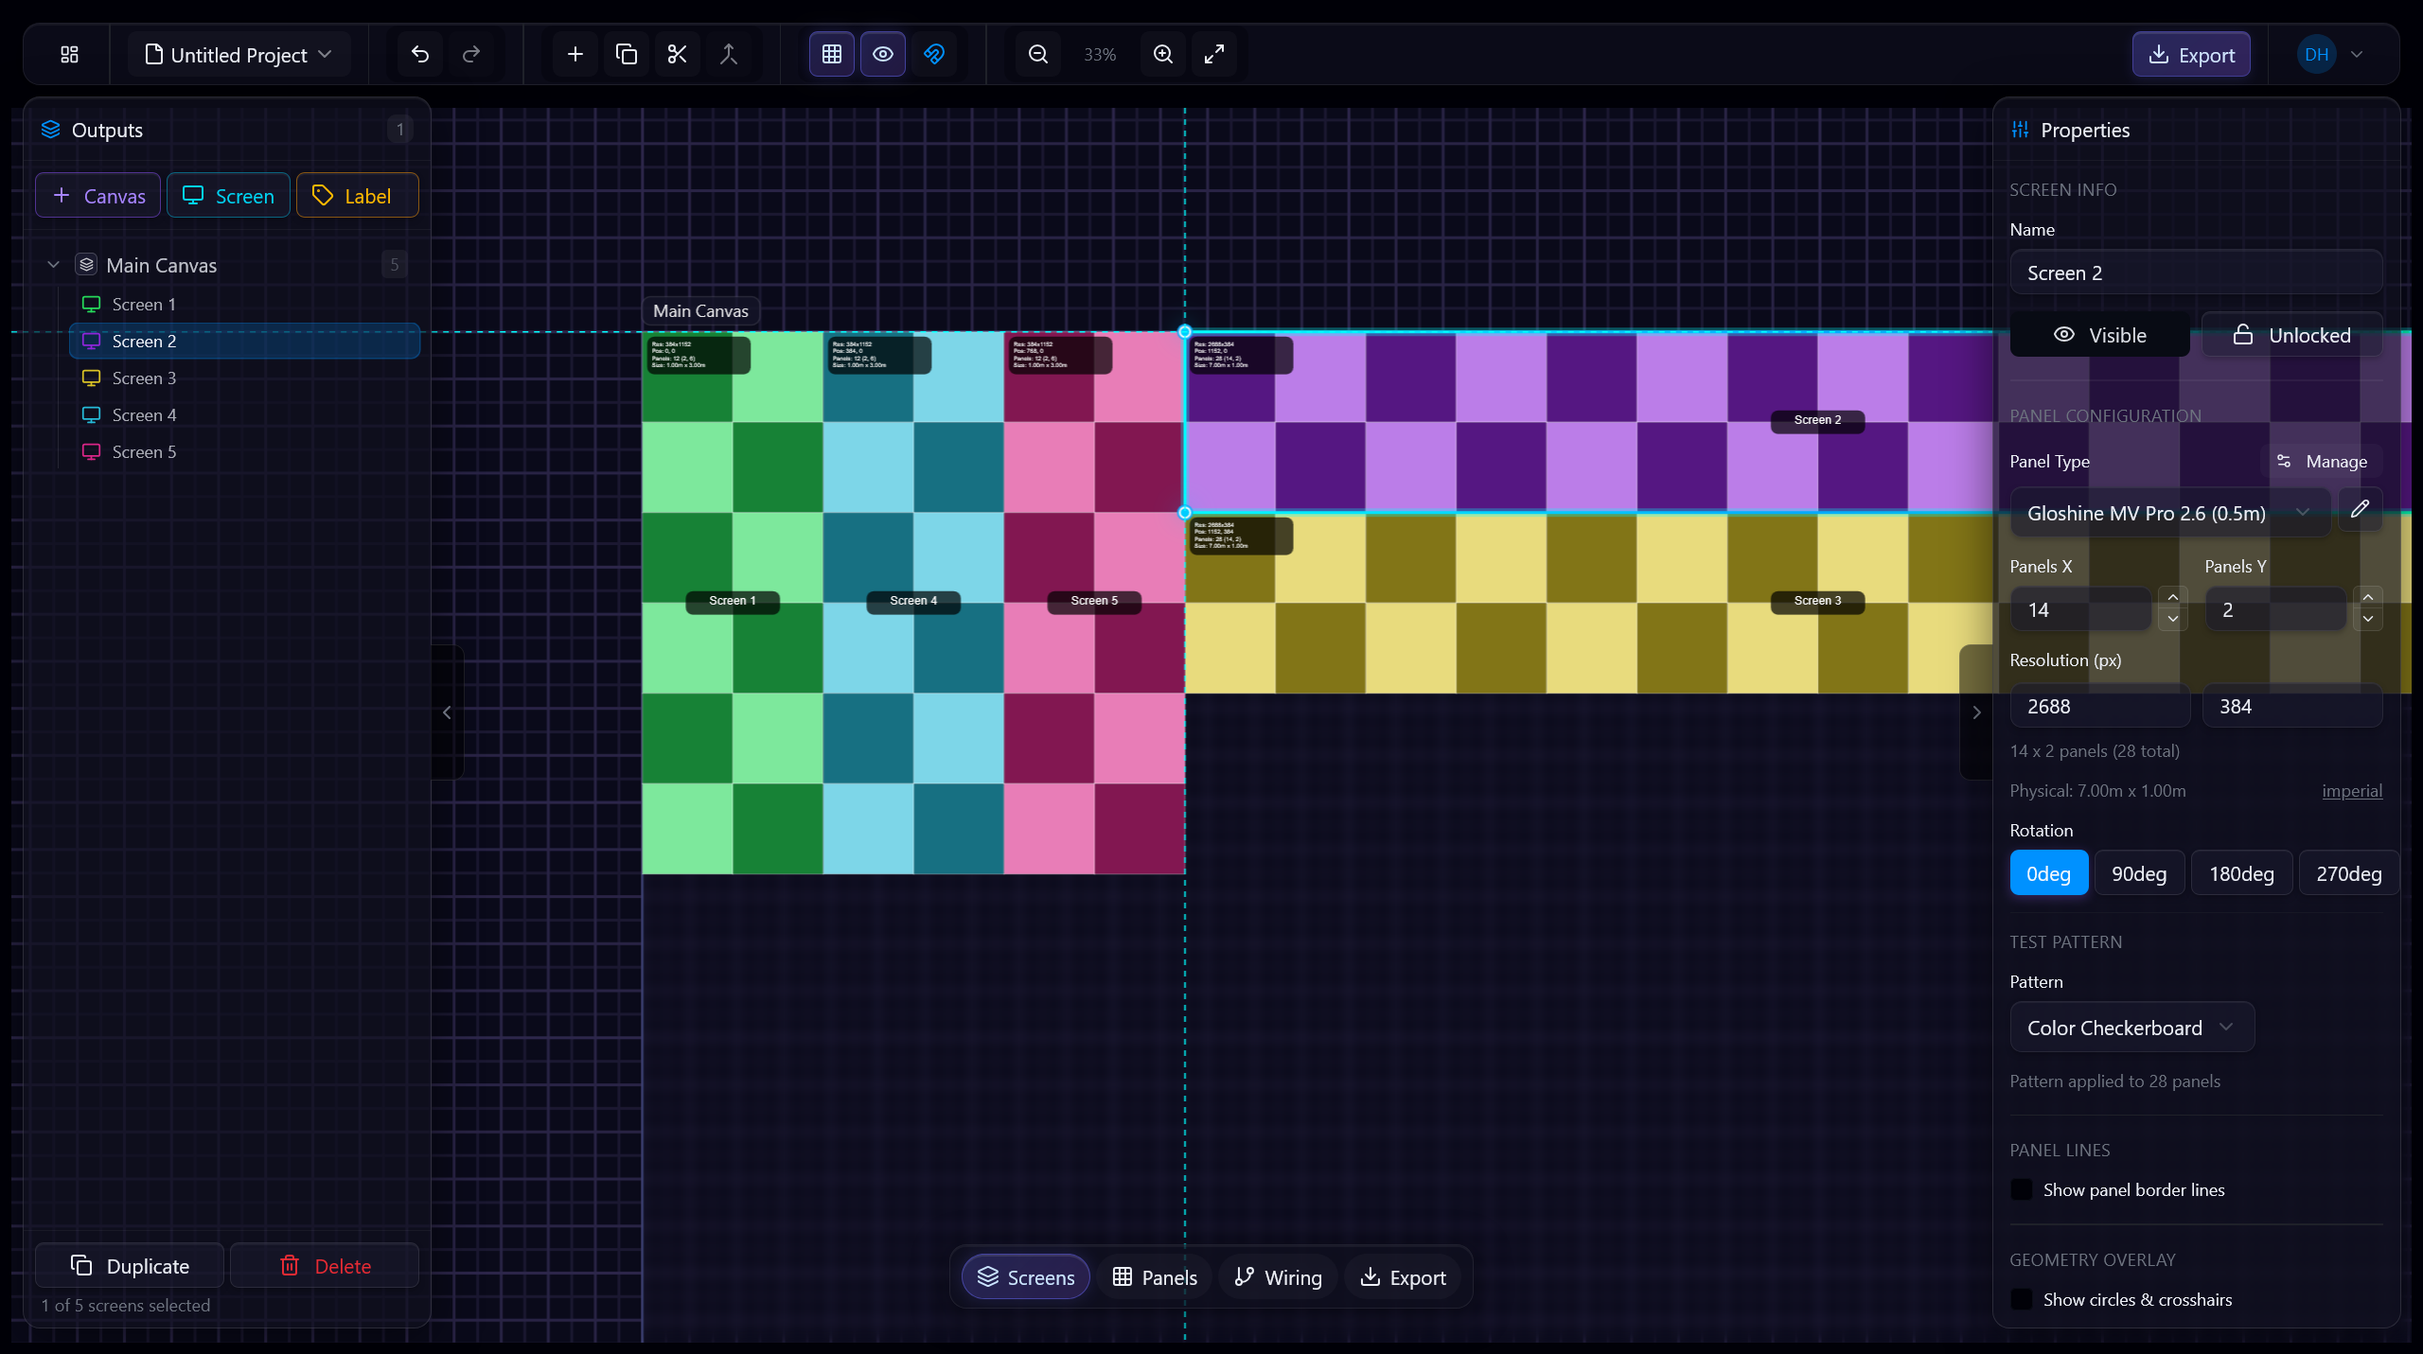Zoom in on the canvas

(x=1162, y=54)
